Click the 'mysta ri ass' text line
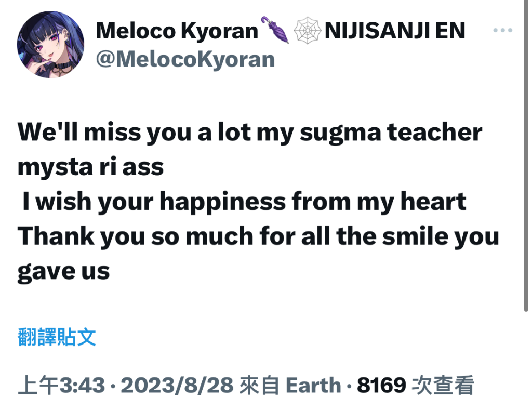The image size is (532, 410). tap(90, 167)
